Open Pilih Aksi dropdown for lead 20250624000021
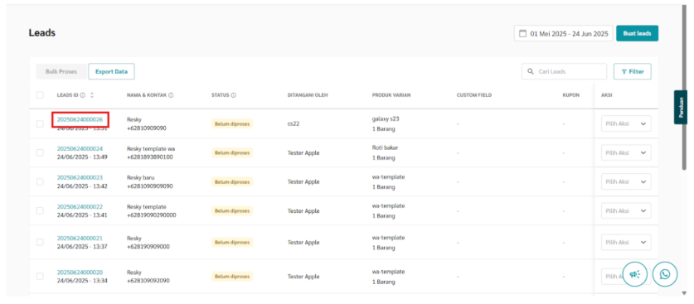 (626, 242)
